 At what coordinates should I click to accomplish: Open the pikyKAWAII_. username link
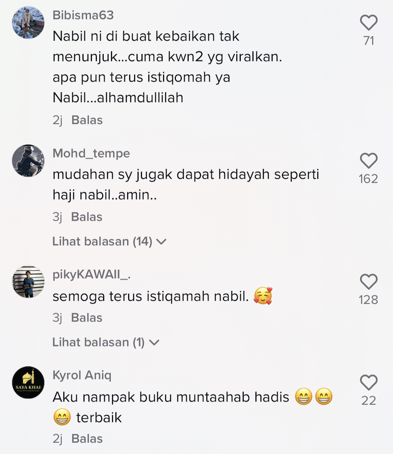91,275
